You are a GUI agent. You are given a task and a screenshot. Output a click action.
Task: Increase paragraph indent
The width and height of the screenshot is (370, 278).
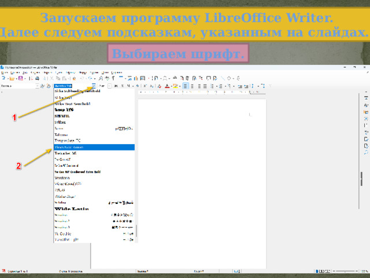pyautogui.click(x=240, y=86)
